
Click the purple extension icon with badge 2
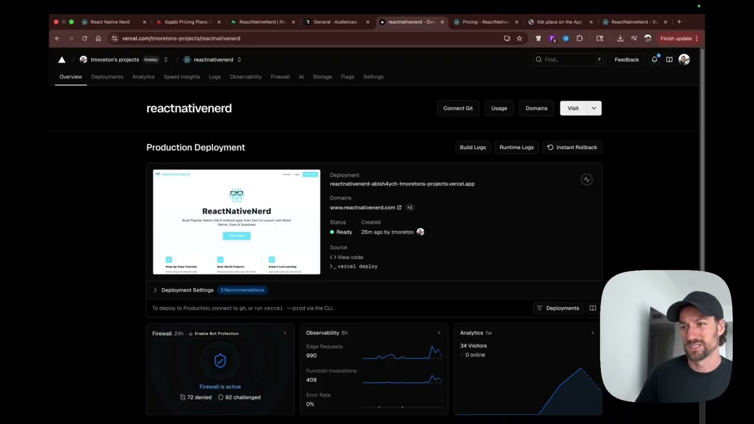552,38
